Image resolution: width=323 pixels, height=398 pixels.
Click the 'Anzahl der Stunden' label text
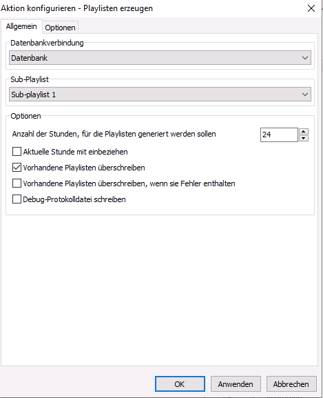[114, 134]
